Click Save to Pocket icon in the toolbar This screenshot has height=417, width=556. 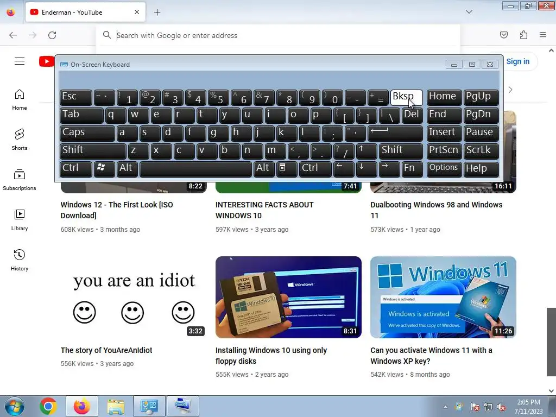(504, 35)
